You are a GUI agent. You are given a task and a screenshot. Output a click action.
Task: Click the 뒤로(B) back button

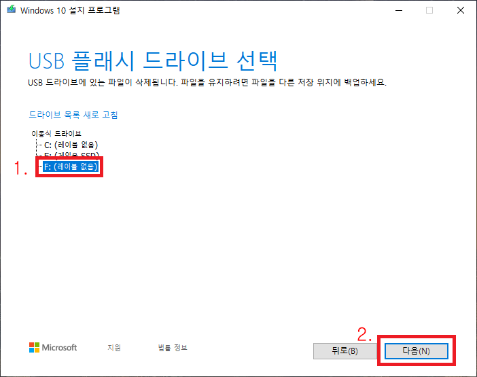(344, 351)
